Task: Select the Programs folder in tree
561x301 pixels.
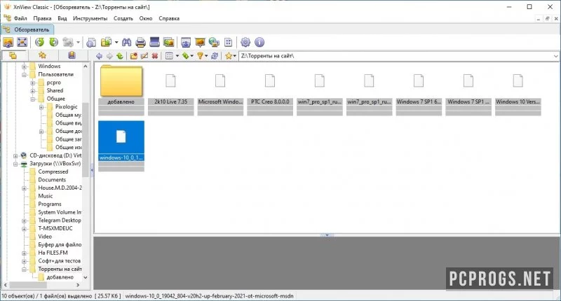Action: (50, 204)
